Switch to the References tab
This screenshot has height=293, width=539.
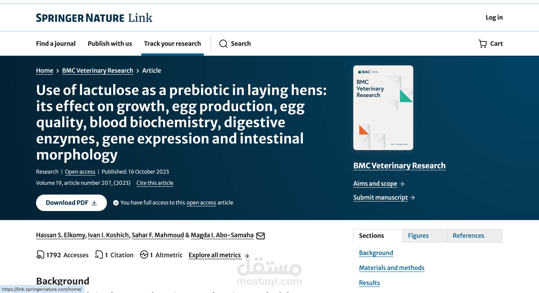468,235
